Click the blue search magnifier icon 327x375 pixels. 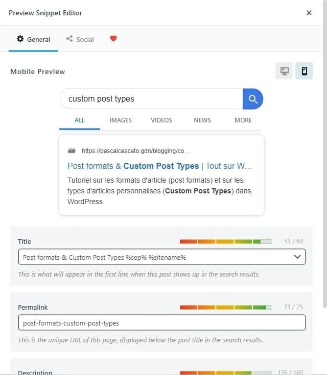pos(252,99)
